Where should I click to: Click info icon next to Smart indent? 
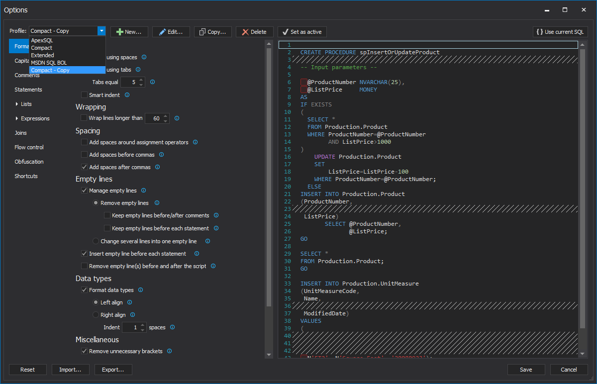click(127, 95)
